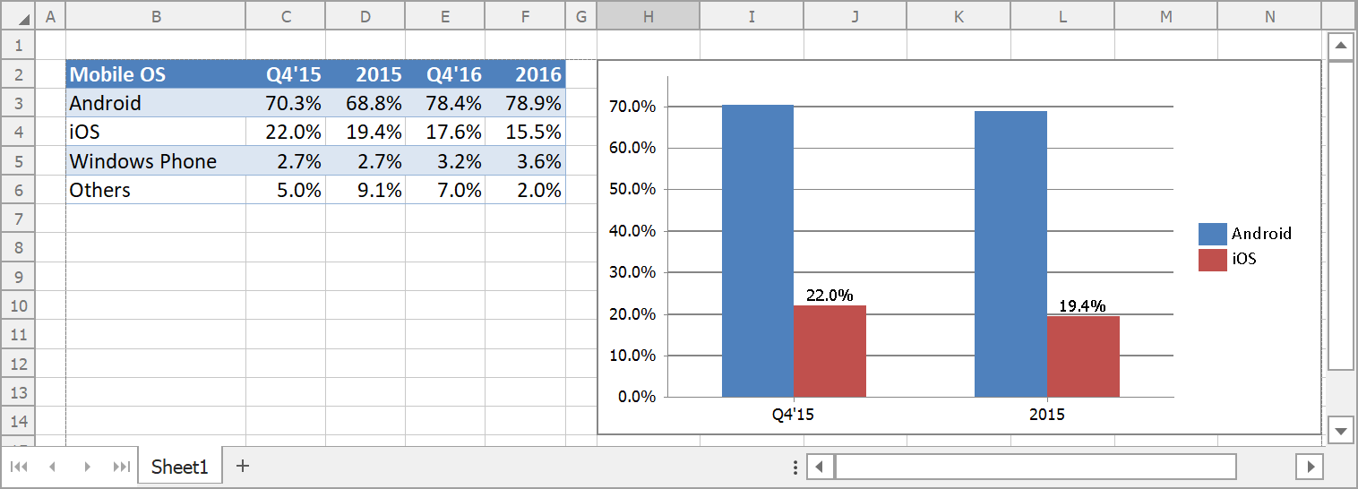Click horizontal scrollbar right arrow
The height and width of the screenshot is (489, 1358).
click(x=1310, y=467)
